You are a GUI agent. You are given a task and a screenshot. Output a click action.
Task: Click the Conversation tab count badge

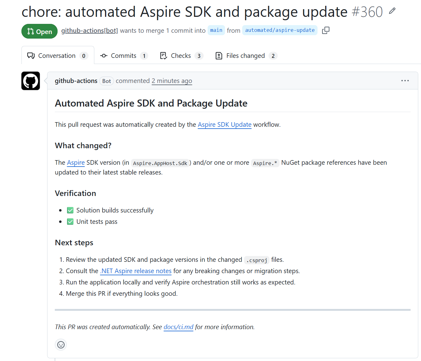pyautogui.click(x=84, y=56)
